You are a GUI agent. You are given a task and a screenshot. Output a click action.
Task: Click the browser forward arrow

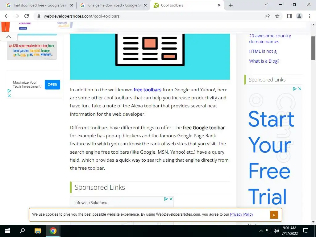coord(17,16)
